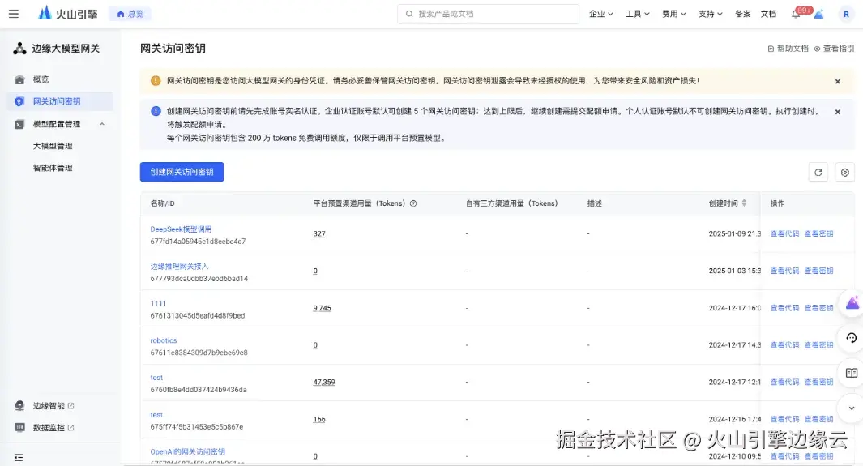
Task: Open 大模型管理 in the sidebar
Action: [x=53, y=146]
